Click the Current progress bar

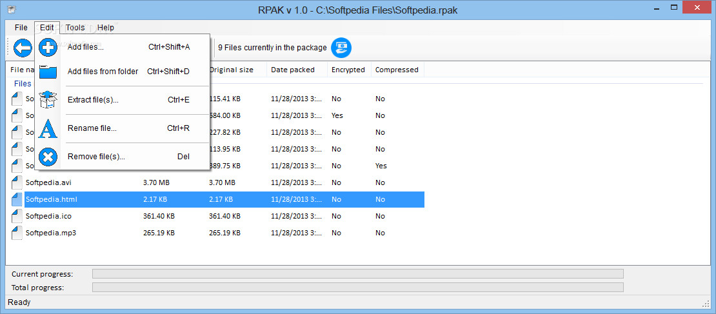(x=357, y=274)
